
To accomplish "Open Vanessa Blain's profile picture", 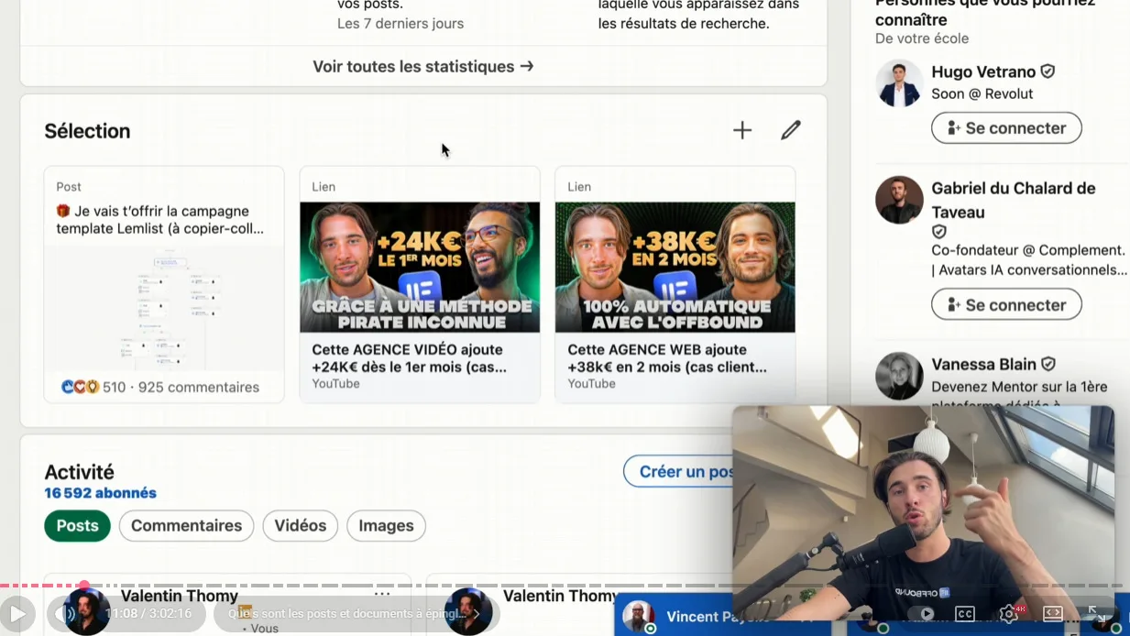I will tap(899, 376).
